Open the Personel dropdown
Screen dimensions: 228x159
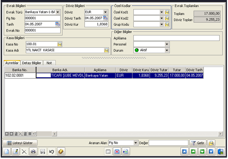167,44
